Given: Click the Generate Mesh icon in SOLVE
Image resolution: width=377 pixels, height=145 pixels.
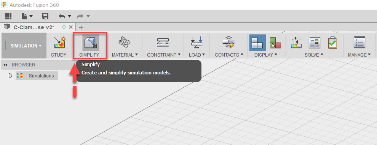Looking at the screenshot, I should click(x=296, y=42).
